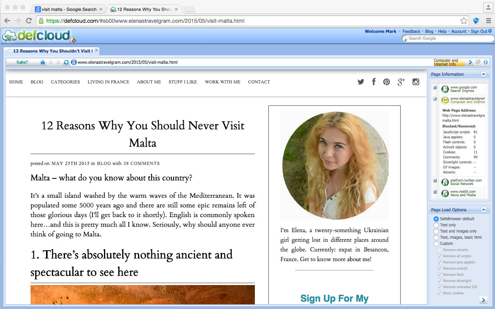Open CATEGORIES menu item
Screen dimensions: 495x309
tap(65, 82)
